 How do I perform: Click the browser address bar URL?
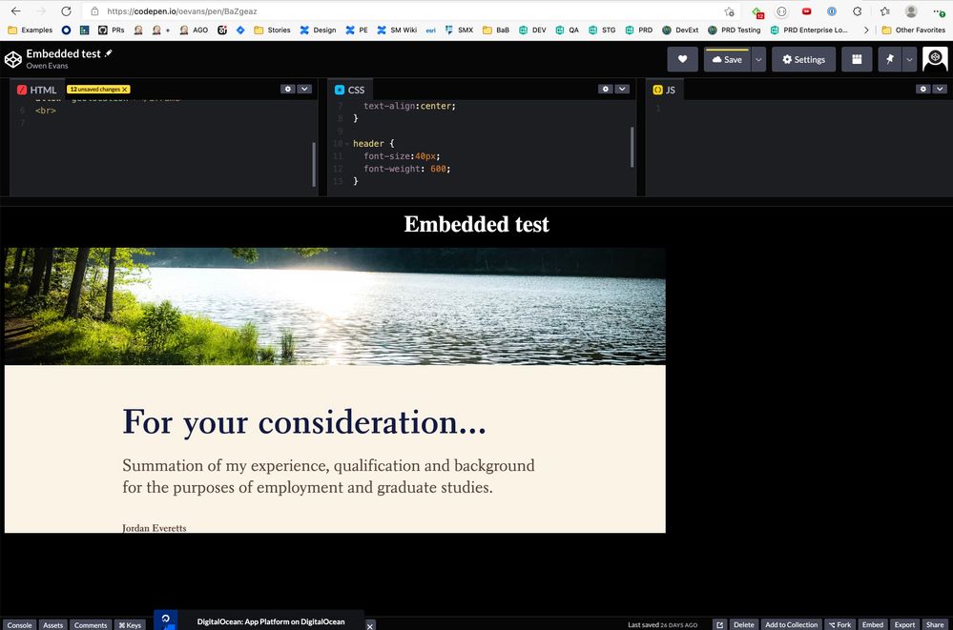tap(181, 10)
